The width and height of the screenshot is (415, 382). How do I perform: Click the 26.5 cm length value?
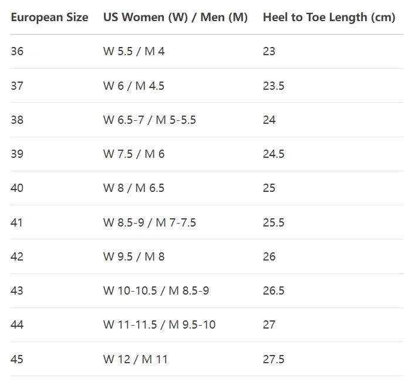click(x=274, y=290)
